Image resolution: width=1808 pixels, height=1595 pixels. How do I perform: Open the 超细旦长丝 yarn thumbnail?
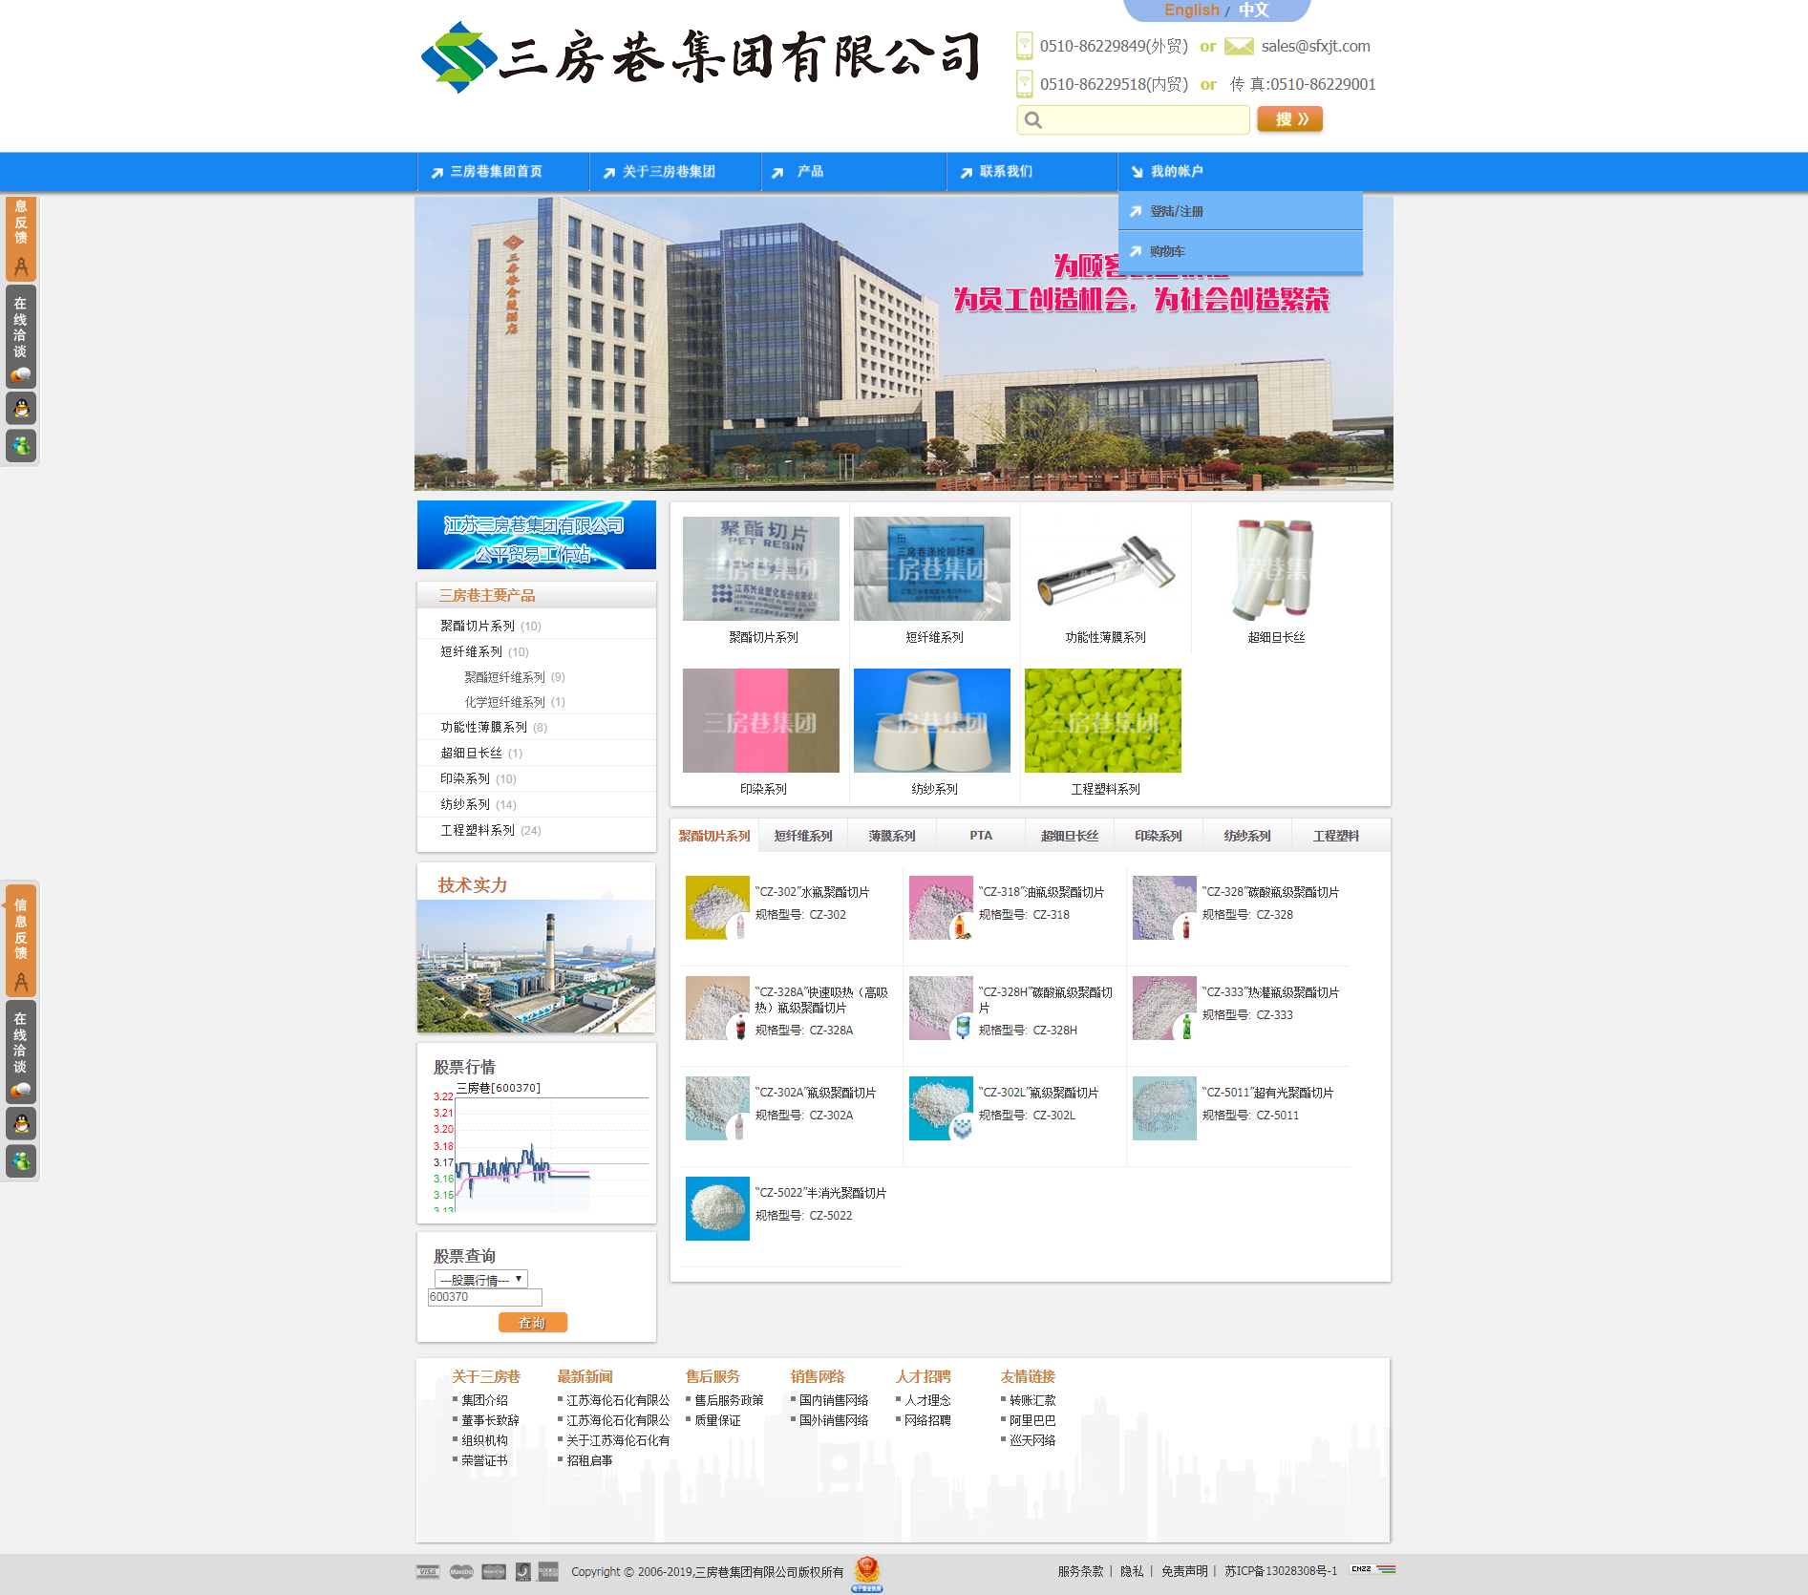coord(1274,568)
